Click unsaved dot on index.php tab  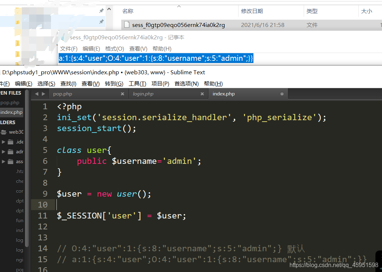[x=282, y=94]
